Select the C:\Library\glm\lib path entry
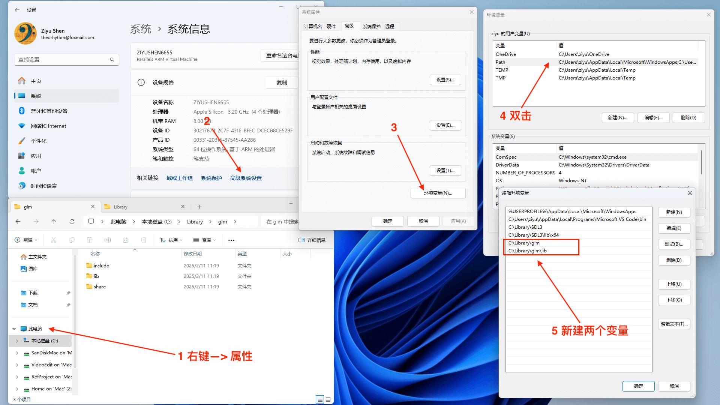Screen dimensions: 720x405 pyautogui.click(x=528, y=251)
